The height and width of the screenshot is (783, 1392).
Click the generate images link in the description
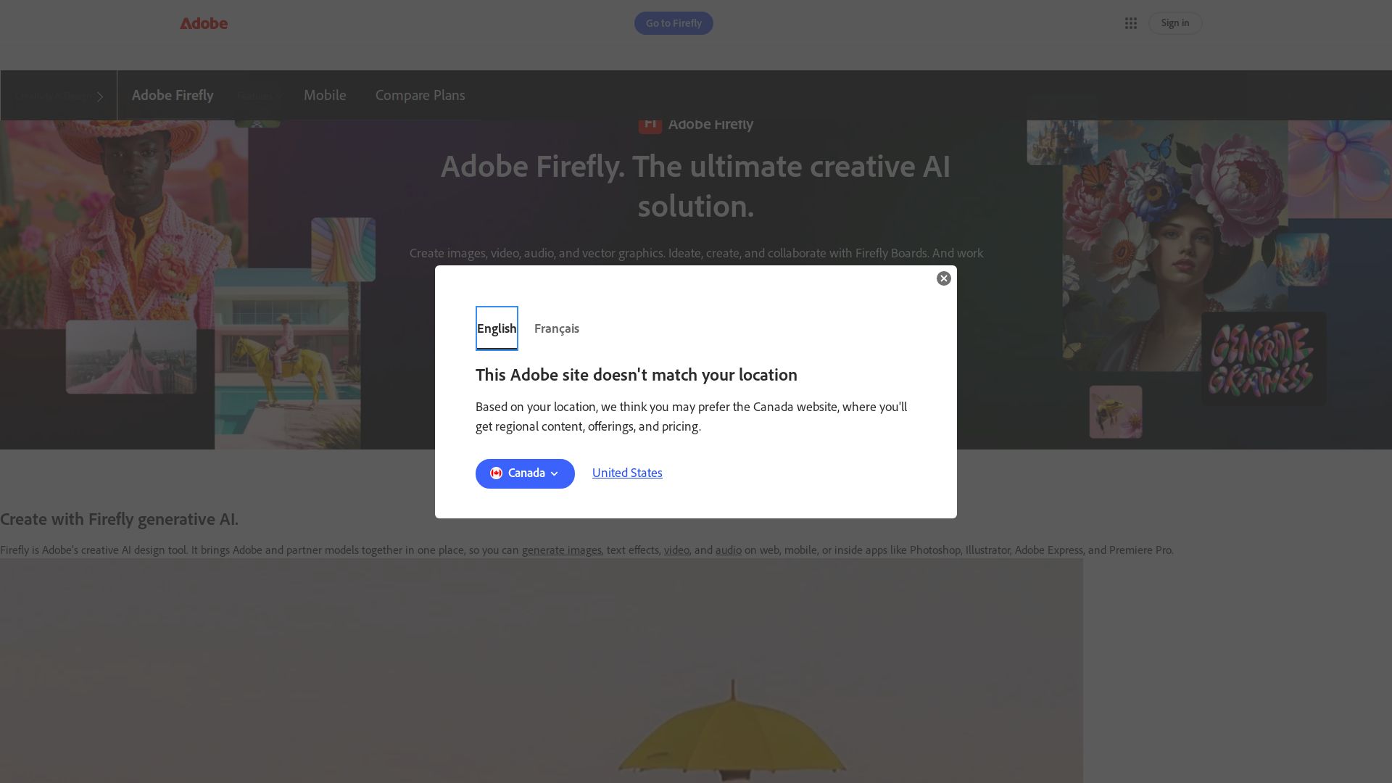(x=562, y=550)
